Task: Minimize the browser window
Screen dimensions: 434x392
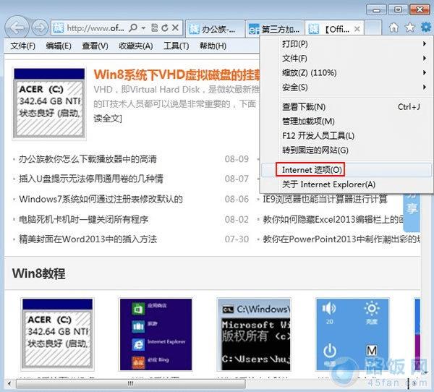Action: pos(376,10)
